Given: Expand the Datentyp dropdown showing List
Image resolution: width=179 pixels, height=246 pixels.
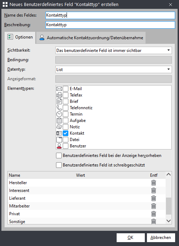Looking at the screenshot, I should pyautogui.click(x=113, y=69).
